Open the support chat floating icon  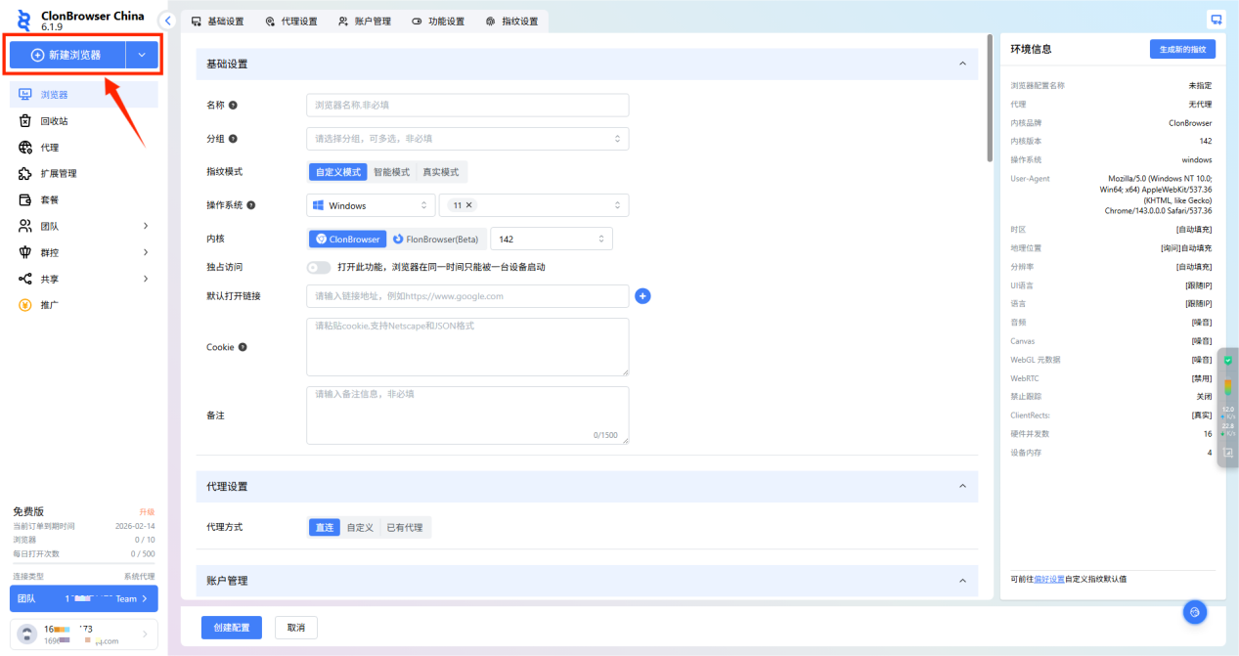pos(1194,612)
